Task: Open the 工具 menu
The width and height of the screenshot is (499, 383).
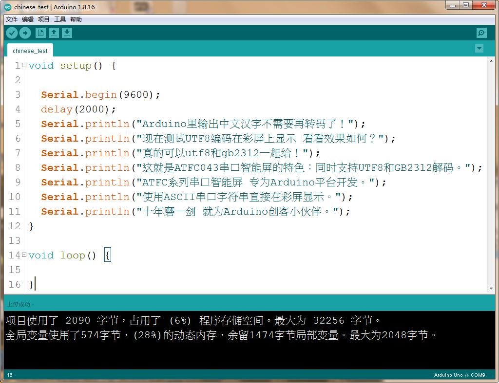Action: pos(60,19)
